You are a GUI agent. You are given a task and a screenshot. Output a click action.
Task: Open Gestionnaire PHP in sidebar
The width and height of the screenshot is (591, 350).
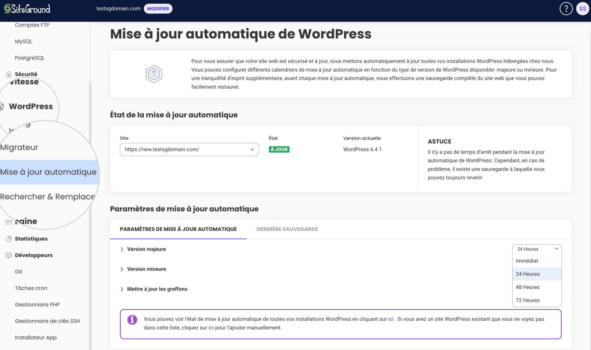point(37,305)
